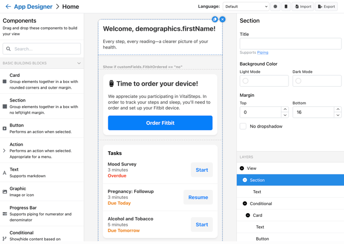Collapse the Conditional layer node
Image resolution: width=344 pixels, height=244 pixels.
pyautogui.click(x=245, y=204)
